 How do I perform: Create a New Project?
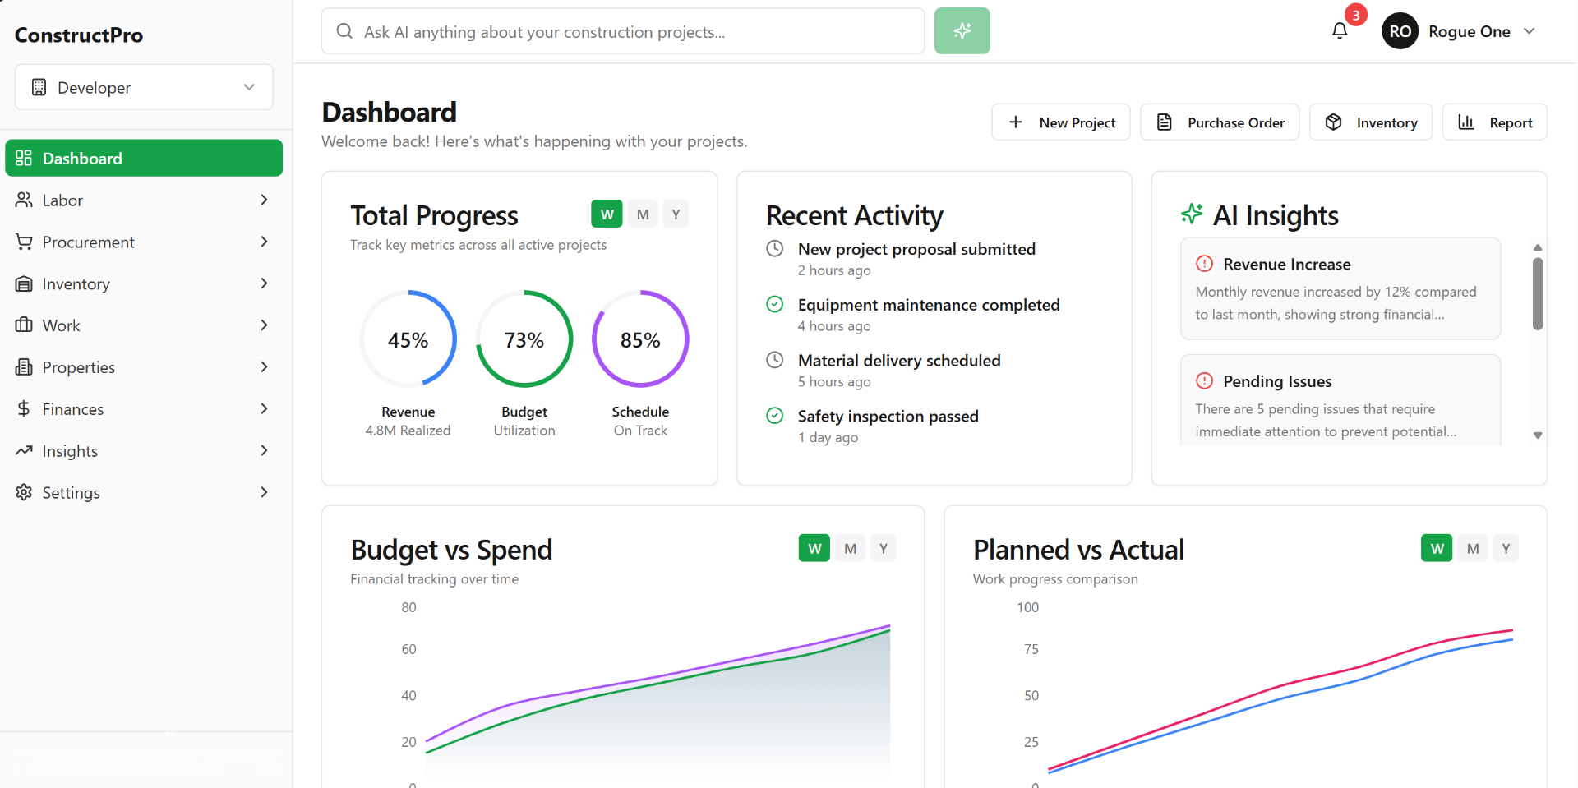1061,122
